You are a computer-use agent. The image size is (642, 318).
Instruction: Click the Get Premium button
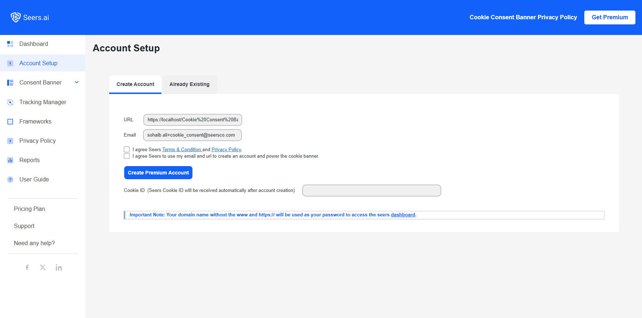pos(609,17)
